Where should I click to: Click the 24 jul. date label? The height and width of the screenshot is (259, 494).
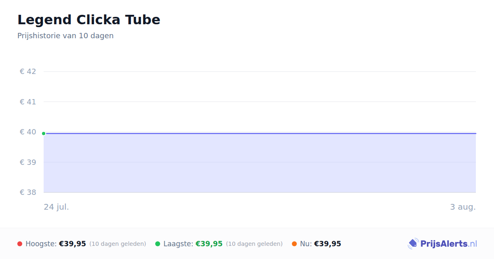[x=56, y=207]
